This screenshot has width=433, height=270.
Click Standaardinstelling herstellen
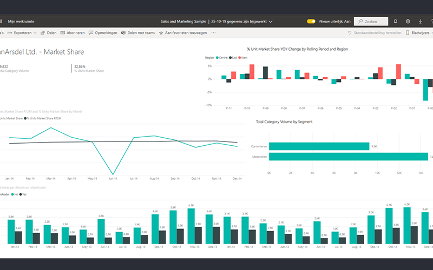point(374,32)
